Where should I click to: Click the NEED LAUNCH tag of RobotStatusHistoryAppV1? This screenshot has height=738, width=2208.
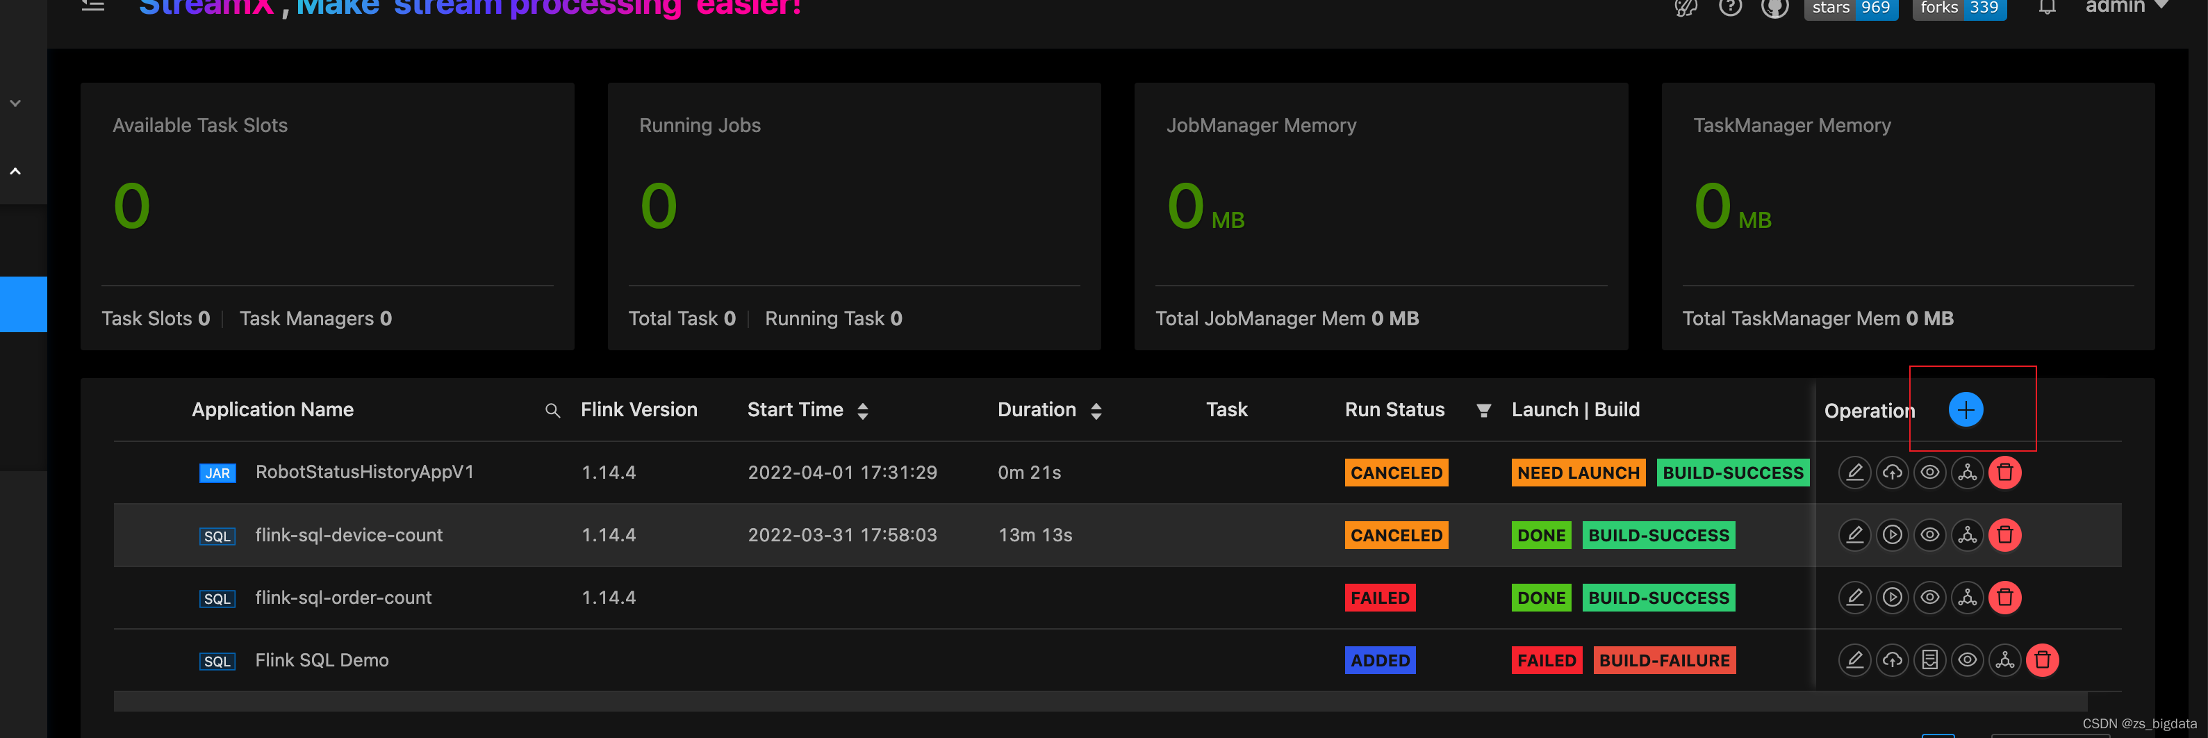point(1578,473)
